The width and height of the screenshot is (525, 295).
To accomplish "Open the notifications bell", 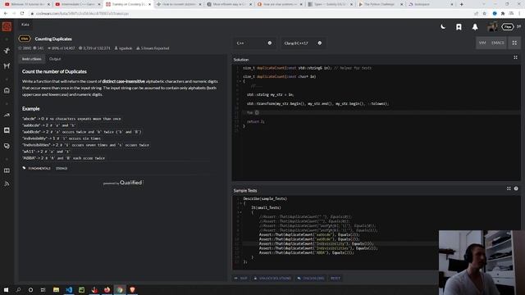I will pos(475,27).
